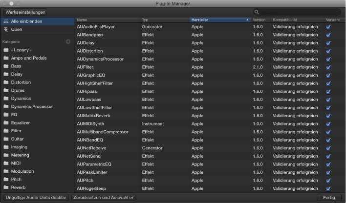The height and width of the screenshot is (203, 346).
Task: Click the add category plus icon
Action: [x=68, y=41]
